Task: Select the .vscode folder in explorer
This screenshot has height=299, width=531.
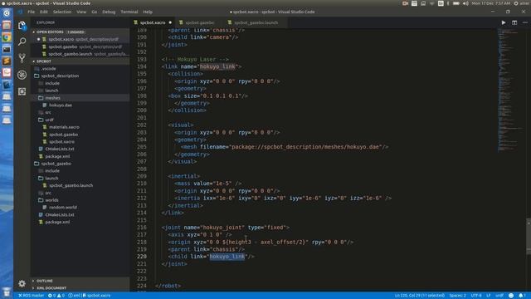Action: point(49,68)
